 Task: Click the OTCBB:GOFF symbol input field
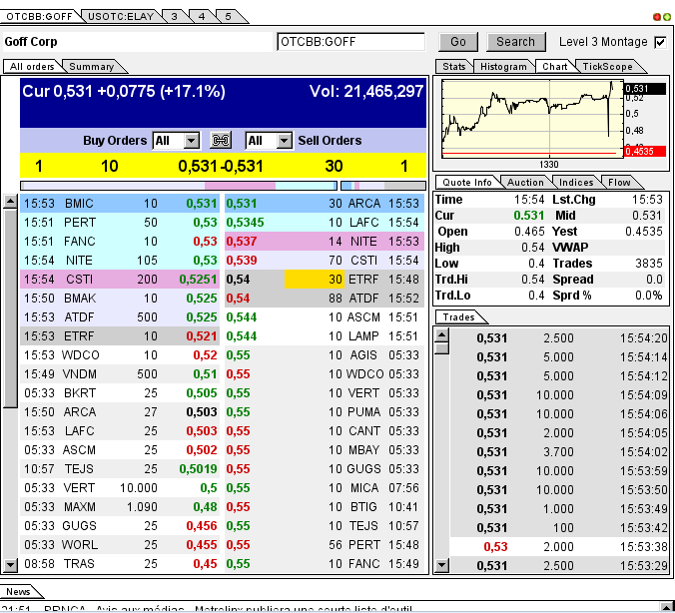pos(350,42)
